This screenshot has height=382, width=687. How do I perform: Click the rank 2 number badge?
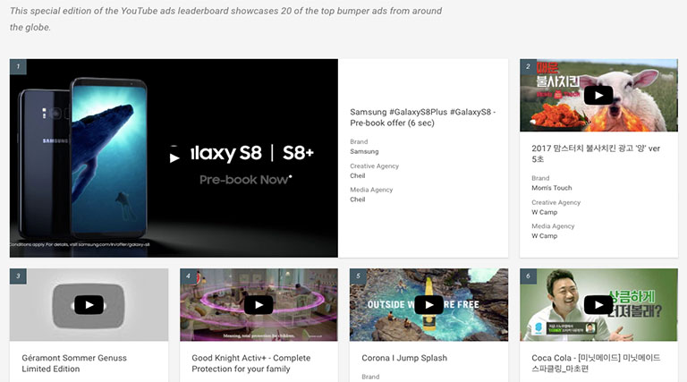(528, 67)
